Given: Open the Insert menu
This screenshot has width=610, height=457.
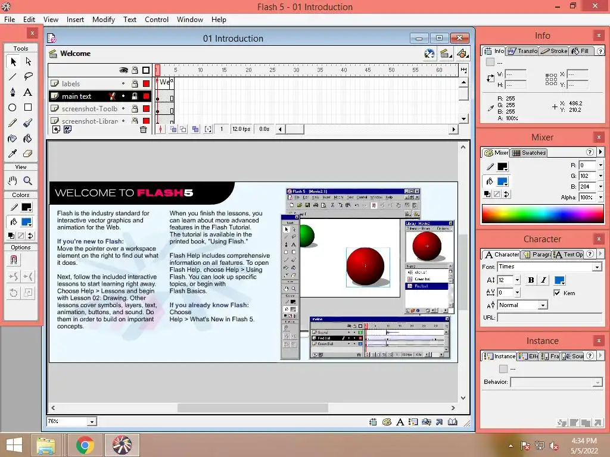Looking at the screenshot, I should point(75,20).
